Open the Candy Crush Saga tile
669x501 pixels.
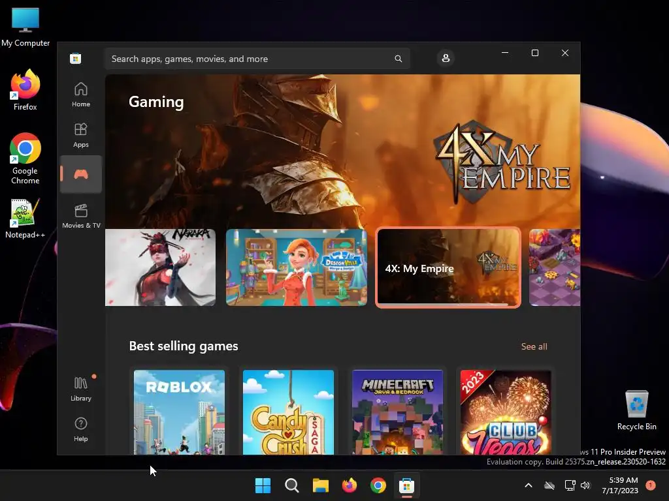point(288,412)
